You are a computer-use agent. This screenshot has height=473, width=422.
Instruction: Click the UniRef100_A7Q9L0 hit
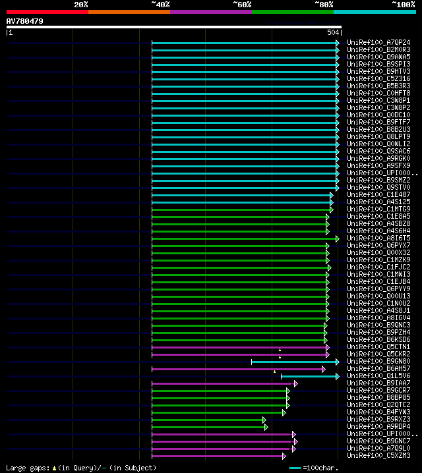click(378, 448)
